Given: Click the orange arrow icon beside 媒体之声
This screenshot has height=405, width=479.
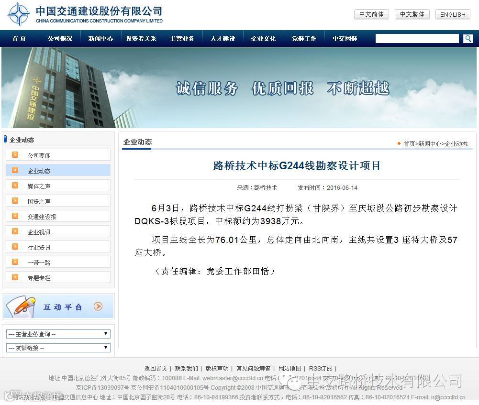Looking at the screenshot, I should [x=15, y=186].
